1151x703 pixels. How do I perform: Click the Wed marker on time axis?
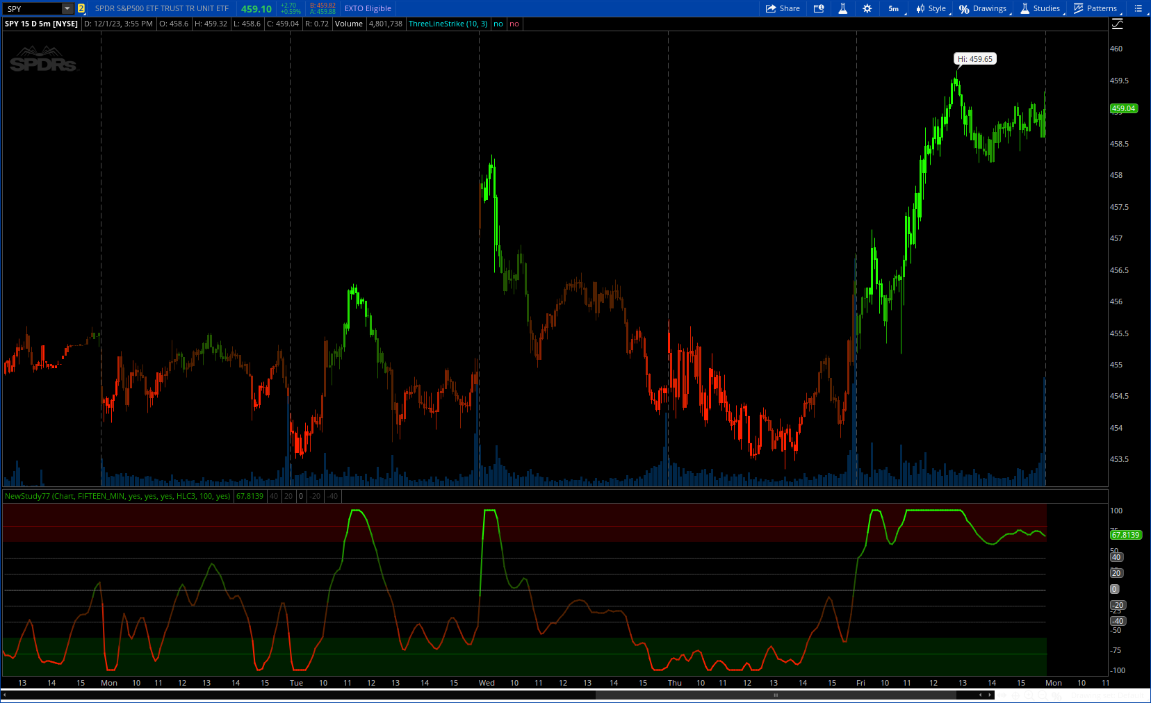[x=487, y=683]
